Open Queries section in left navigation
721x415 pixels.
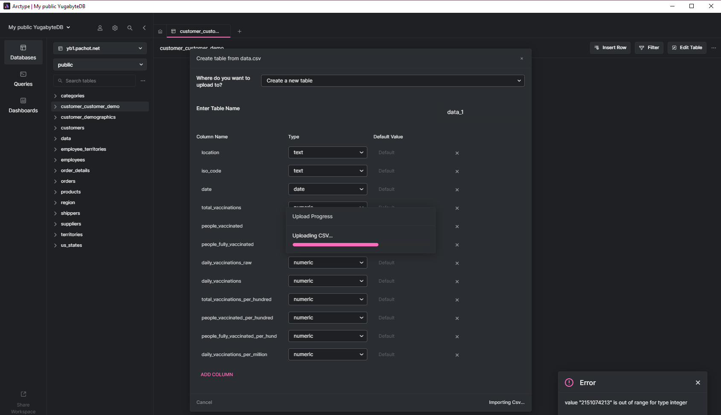pyautogui.click(x=23, y=79)
